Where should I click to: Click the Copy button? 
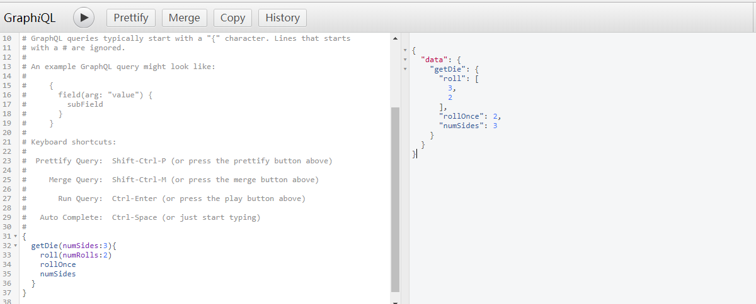(x=233, y=18)
